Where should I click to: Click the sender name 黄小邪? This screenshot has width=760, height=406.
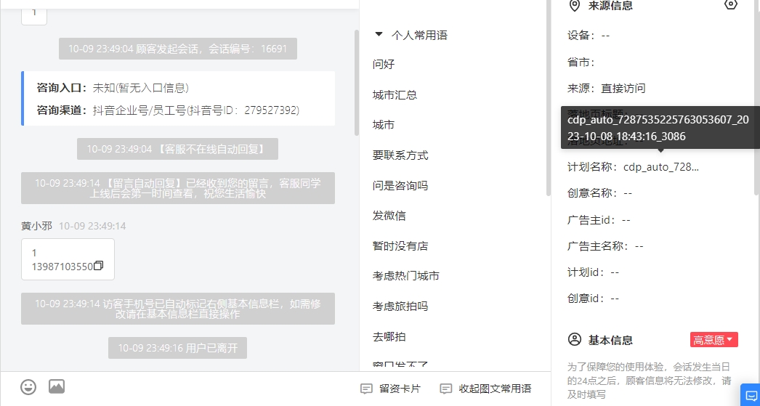[x=36, y=226]
